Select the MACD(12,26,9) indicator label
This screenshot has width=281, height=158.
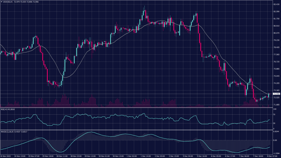tap(11, 132)
